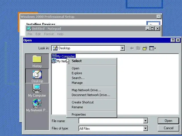Open Notepad's File menu
The image size is (182, 136).
tap(30, 34)
